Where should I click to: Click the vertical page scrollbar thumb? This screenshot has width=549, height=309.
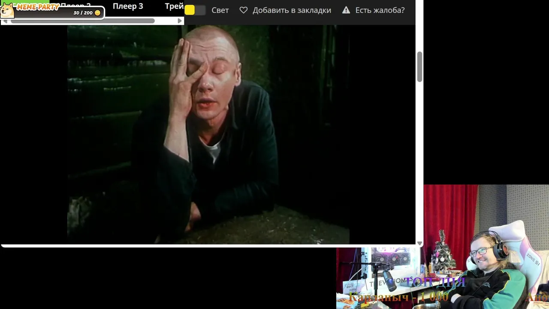pos(419,67)
